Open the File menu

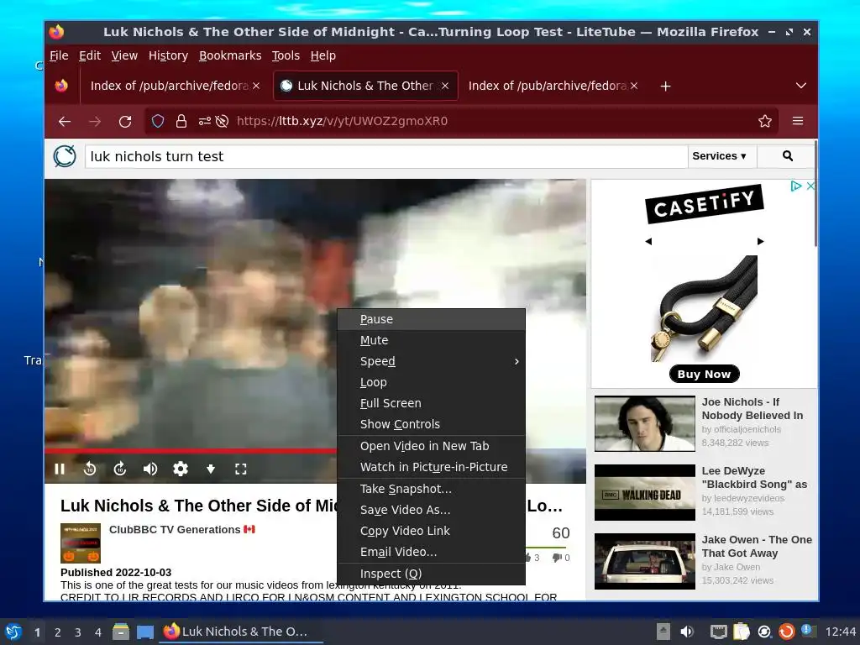click(59, 55)
